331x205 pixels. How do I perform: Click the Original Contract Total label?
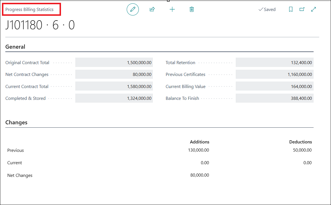(x=27, y=62)
